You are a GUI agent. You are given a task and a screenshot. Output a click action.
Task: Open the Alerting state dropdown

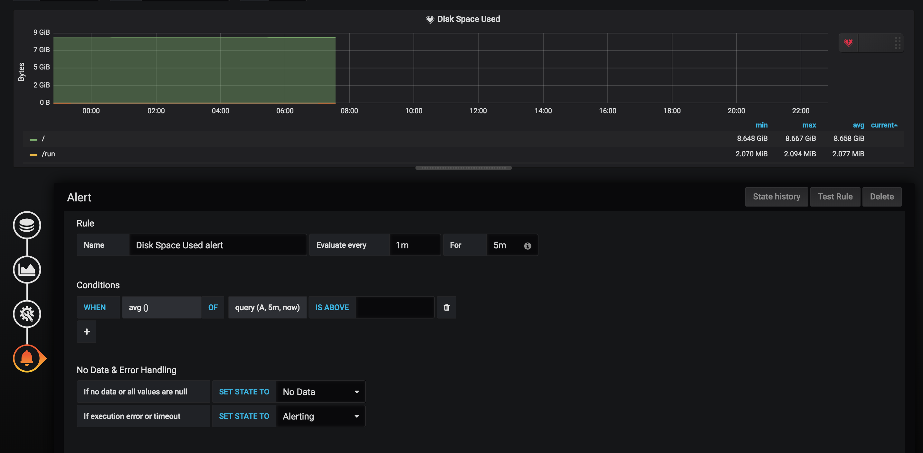(321, 416)
